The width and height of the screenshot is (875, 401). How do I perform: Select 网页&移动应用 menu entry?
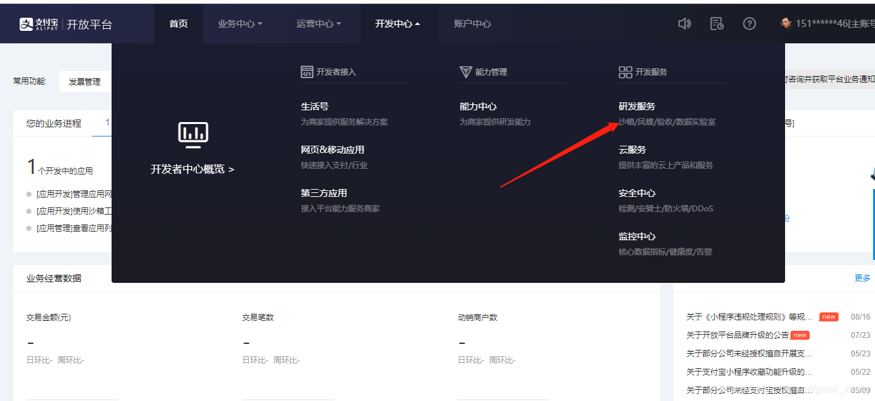point(333,150)
